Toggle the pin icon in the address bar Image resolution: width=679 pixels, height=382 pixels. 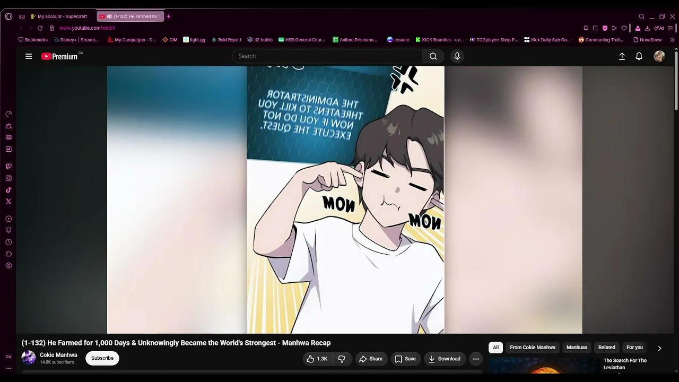(x=586, y=28)
